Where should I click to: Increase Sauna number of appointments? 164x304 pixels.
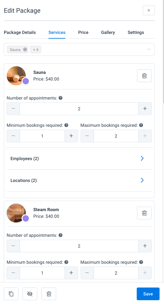coord(145,109)
